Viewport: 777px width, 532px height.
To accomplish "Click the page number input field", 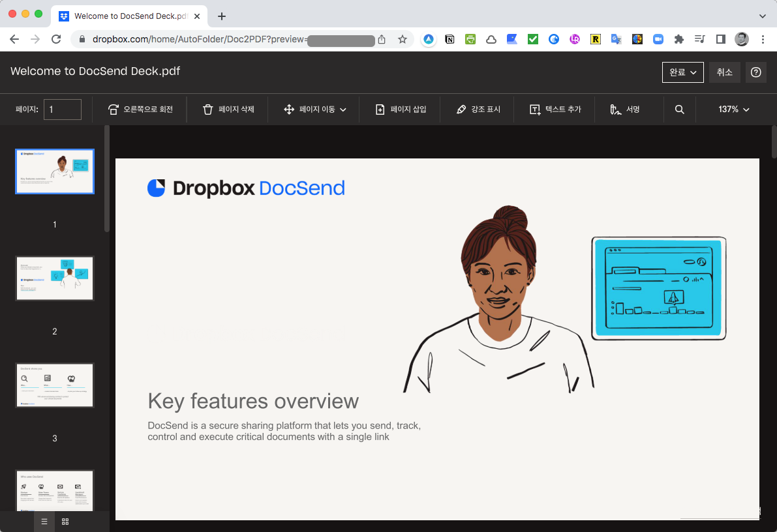I will 63,110.
